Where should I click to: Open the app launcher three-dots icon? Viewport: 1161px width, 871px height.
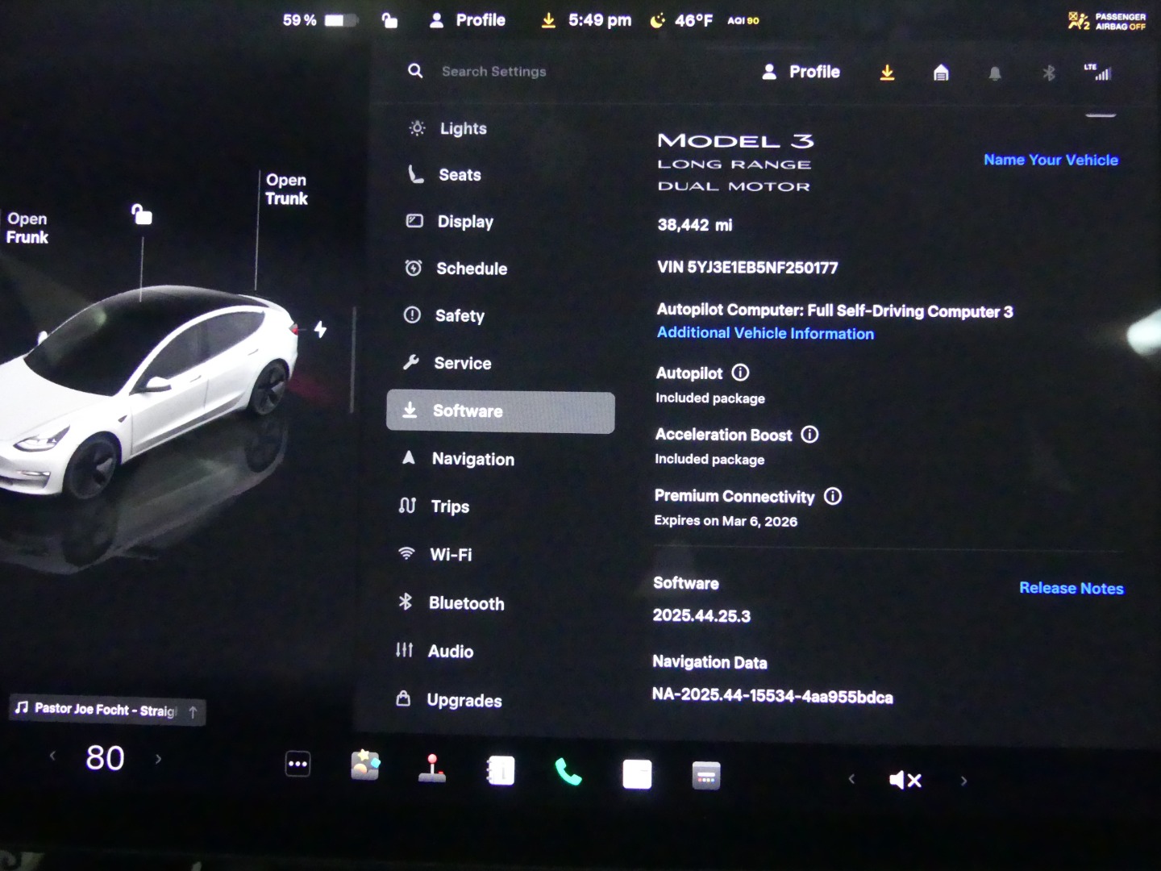coord(298,764)
